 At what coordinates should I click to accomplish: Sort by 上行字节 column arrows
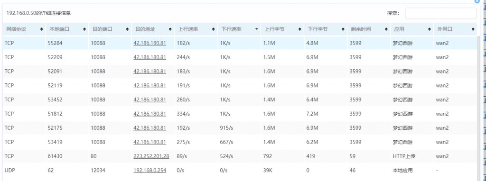[x=299, y=29]
